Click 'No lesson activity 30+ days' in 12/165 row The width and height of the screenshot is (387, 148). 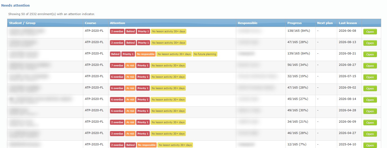pos(175,145)
